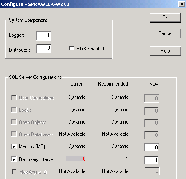Toggle the Locks checkbox
Screen dimensions: 186x179
14,110
